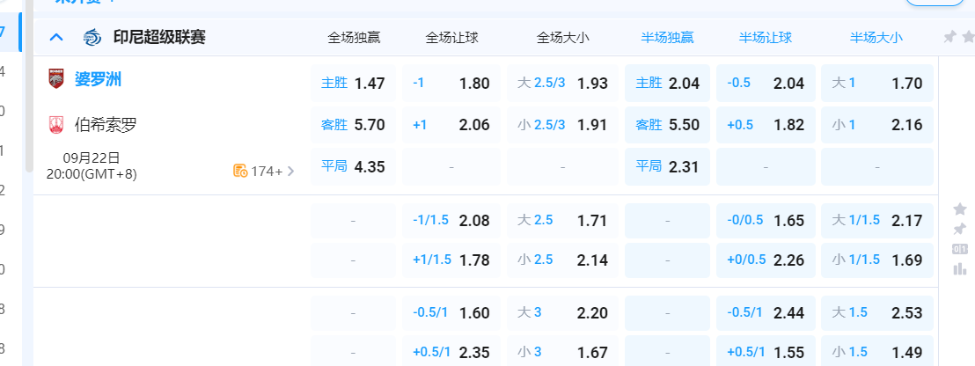Pin the match using side pin icon
Viewport: 975px width, 366px height.
959,229
